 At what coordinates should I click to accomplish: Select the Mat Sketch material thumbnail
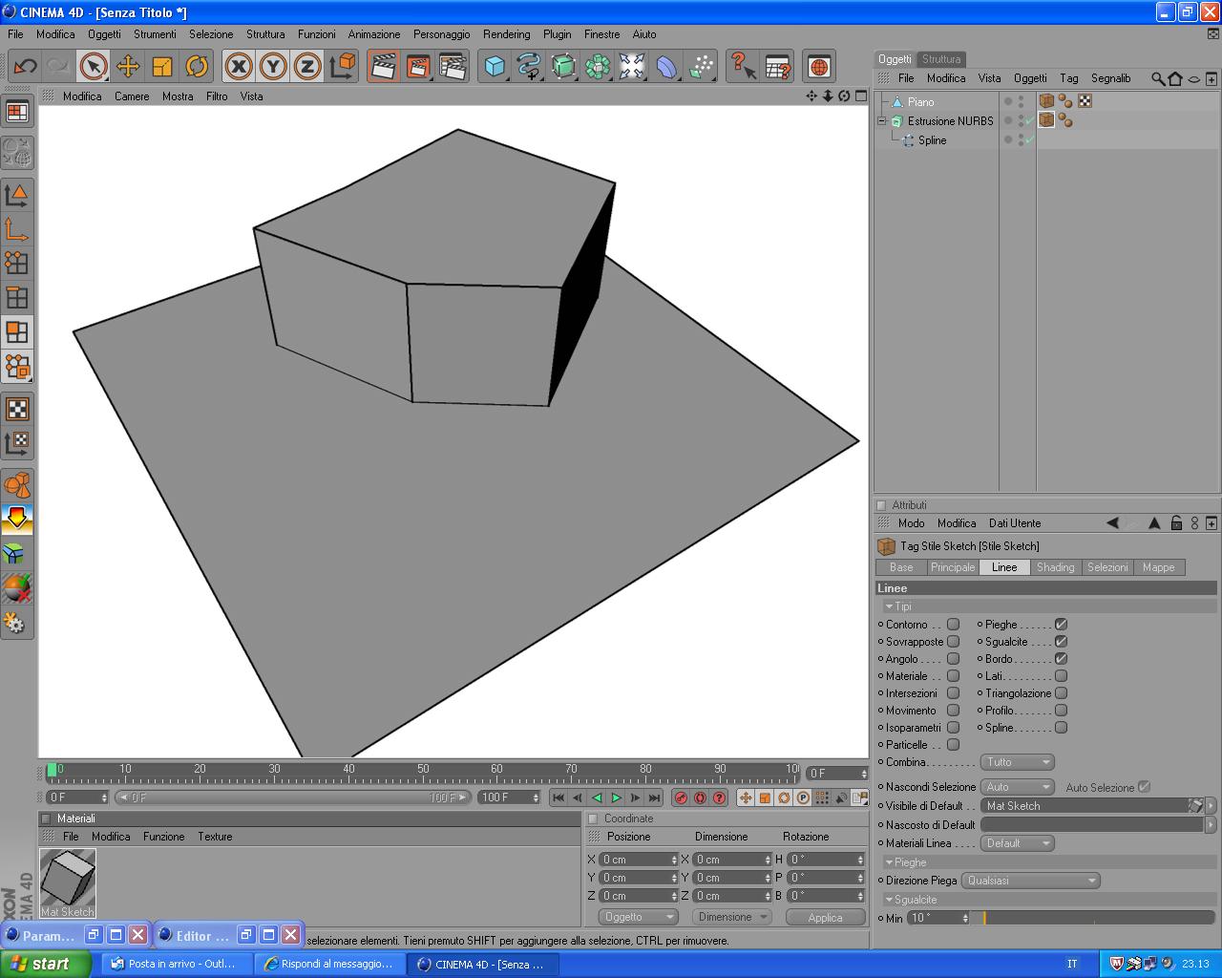point(68,882)
